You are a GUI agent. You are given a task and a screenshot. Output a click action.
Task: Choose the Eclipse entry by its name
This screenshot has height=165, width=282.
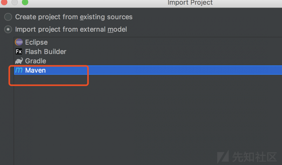36,42
